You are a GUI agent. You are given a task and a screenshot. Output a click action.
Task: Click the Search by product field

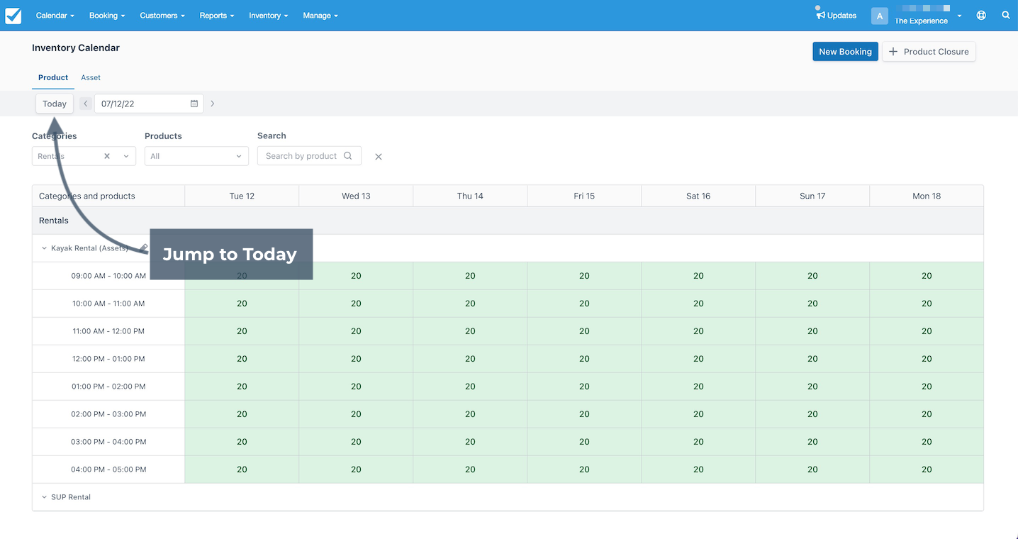[309, 156]
